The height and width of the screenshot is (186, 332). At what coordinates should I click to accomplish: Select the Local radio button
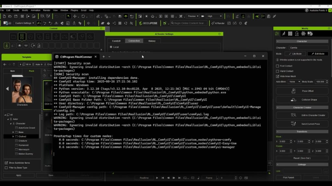tap(111, 47)
